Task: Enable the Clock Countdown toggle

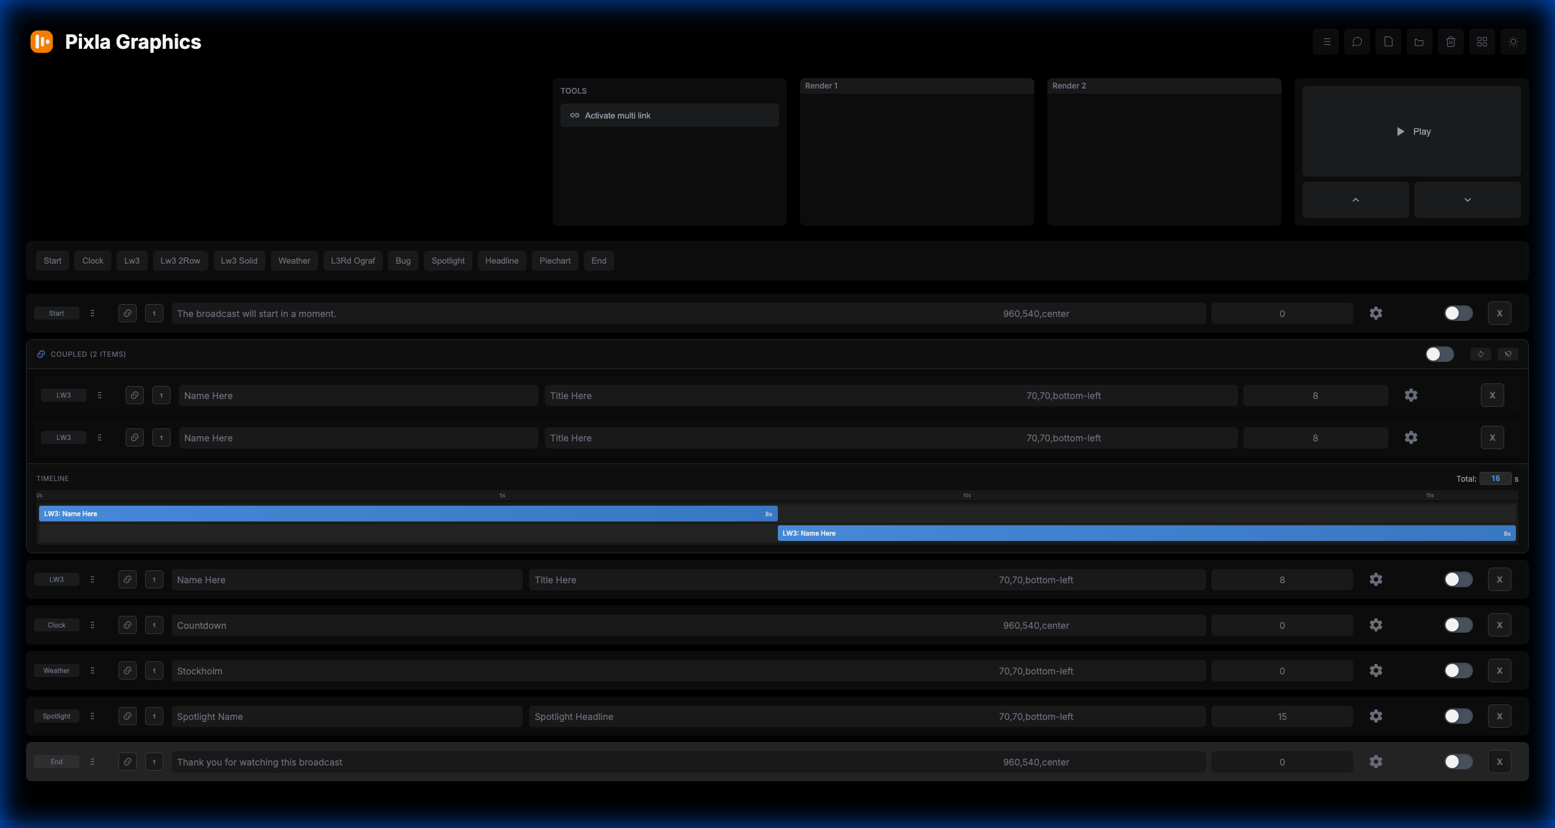Action: point(1458,625)
